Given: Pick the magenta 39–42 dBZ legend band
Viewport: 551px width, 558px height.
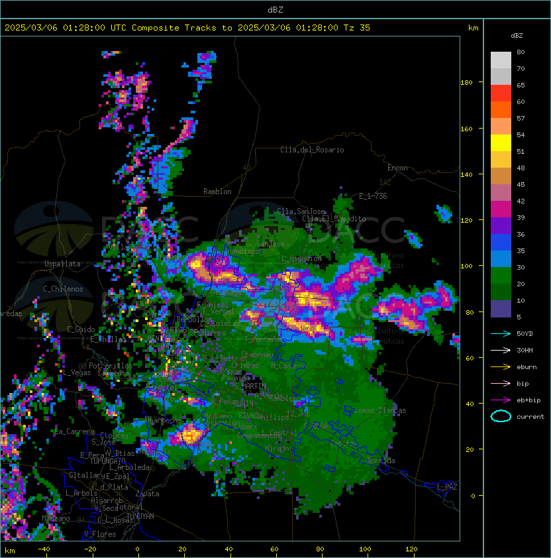Looking at the screenshot, I should (501, 209).
